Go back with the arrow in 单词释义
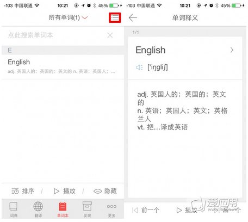Image resolution: width=248 pixels, height=222 pixels. (133, 18)
